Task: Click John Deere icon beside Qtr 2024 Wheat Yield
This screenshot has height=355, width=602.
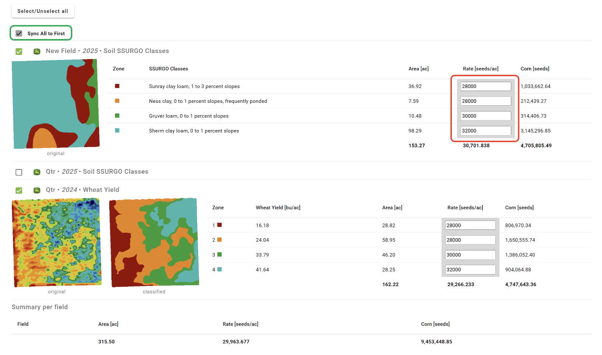Action: pos(37,190)
